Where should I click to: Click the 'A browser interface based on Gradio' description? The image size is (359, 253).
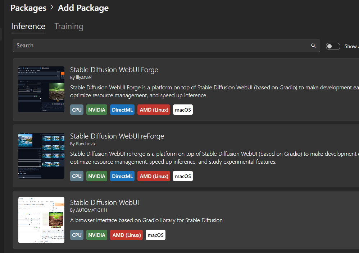click(x=146, y=220)
